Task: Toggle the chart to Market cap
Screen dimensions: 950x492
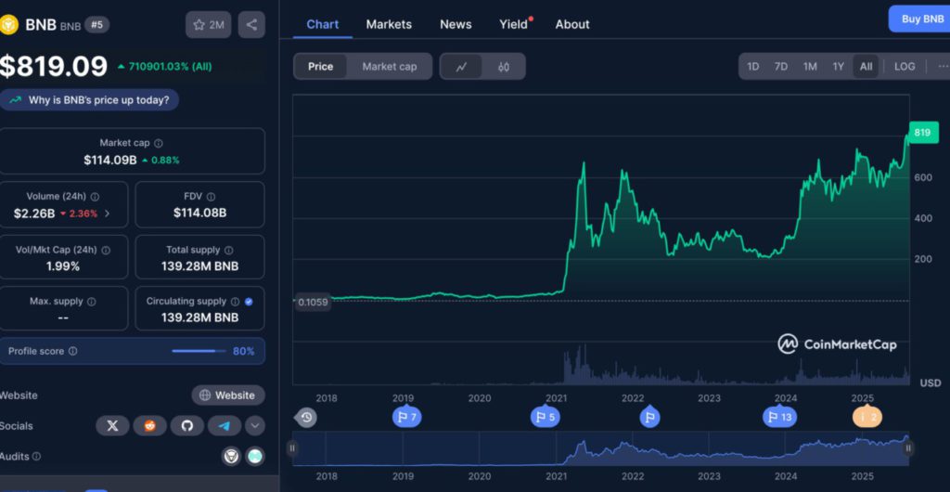Action: point(389,67)
